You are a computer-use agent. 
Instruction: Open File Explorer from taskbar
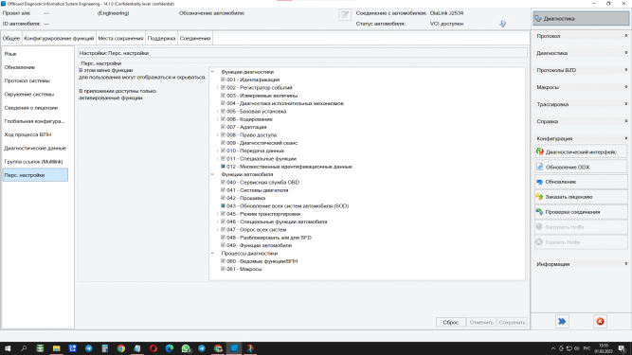pos(56,348)
